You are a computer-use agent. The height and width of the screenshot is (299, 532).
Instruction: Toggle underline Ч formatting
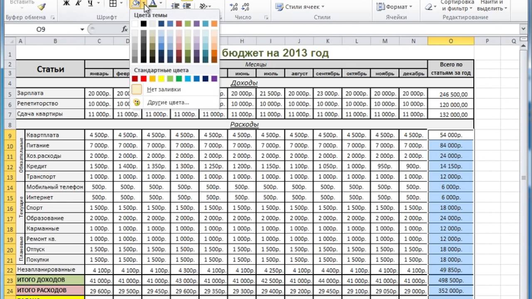tap(90, 4)
